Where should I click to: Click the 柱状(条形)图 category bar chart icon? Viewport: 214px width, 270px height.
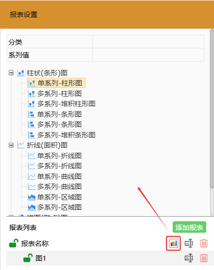pyautogui.click(x=21, y=73)
